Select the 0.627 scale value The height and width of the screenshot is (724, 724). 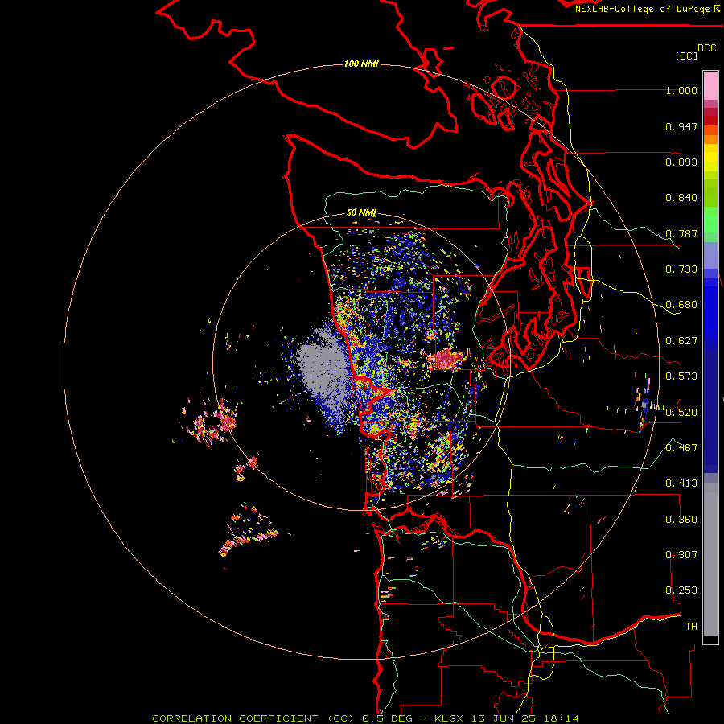pos(681,341)
